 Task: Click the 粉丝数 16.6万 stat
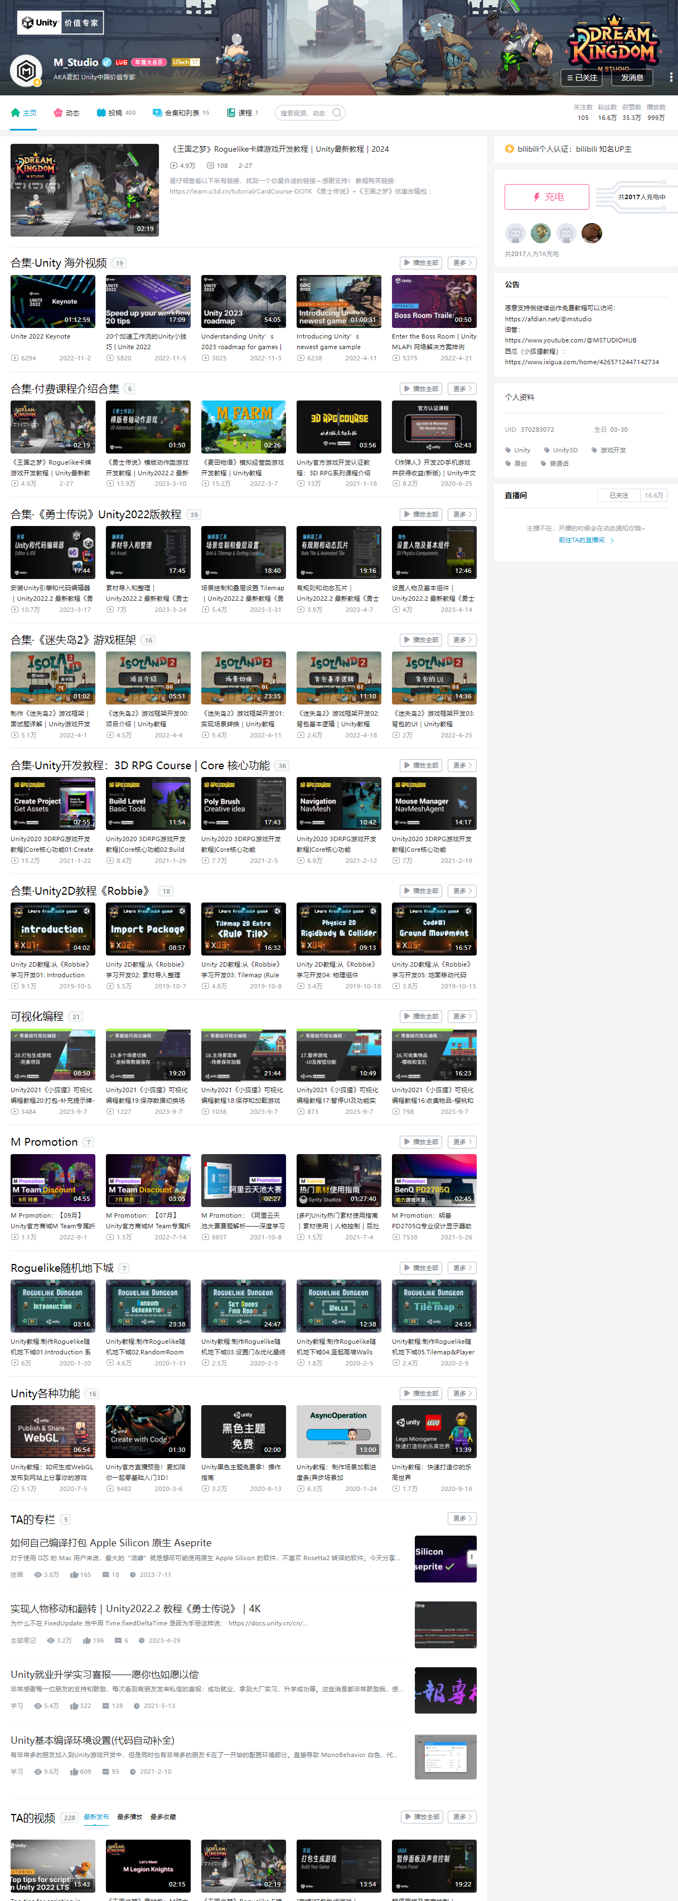coord(607,112)
